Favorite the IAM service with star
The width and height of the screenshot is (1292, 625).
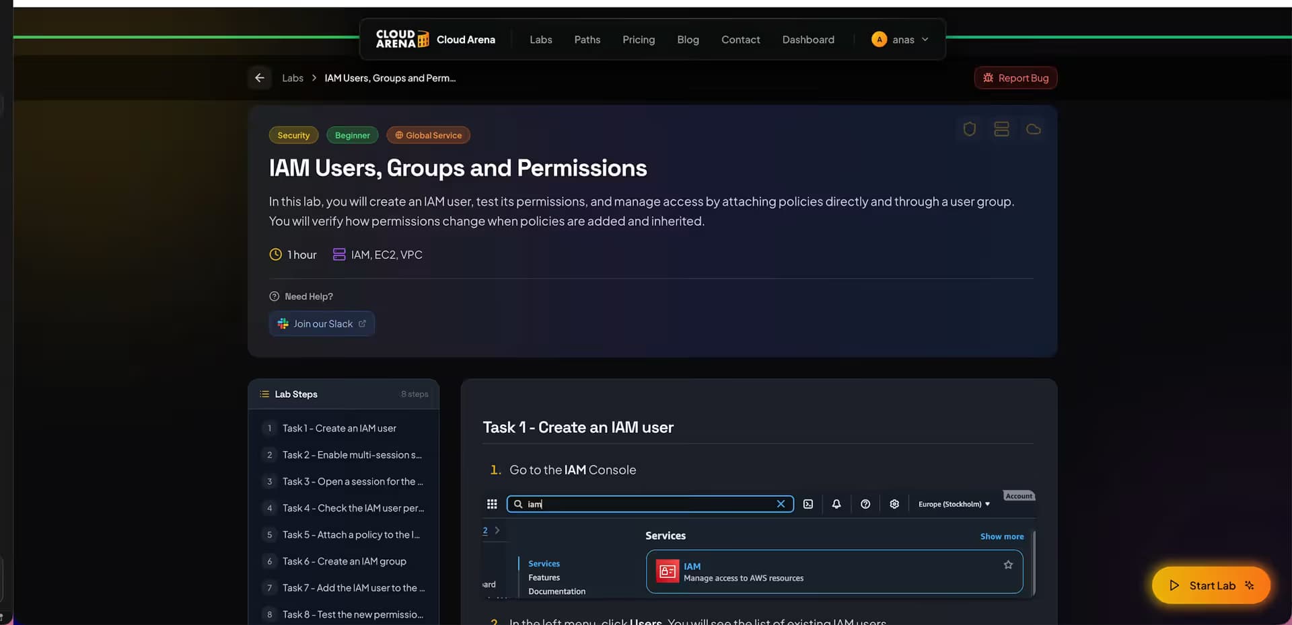click(1008, 565)
